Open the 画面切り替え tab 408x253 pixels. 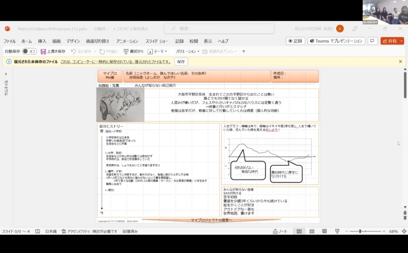click(98, 41)
